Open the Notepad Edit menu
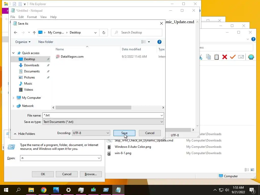This screenshot has height=195, width=260. click(x=21, y=17)
